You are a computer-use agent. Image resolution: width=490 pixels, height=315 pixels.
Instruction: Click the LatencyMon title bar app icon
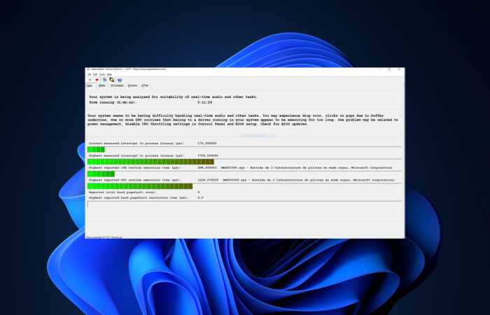click(88, 69)
